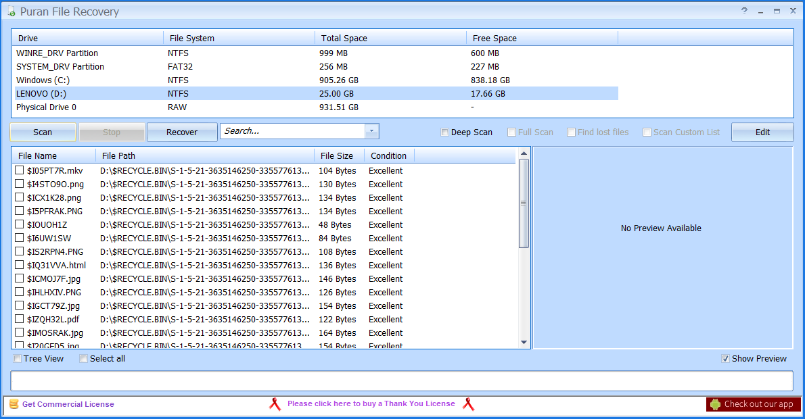Sort by the Condition column header
Image resolution: width=805 pixels, height=419 pixels.
(389, 155)
